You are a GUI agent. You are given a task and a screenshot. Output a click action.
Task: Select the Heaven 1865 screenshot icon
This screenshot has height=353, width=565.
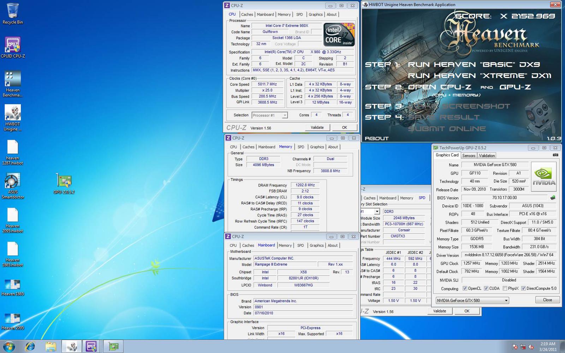(13, 287)
